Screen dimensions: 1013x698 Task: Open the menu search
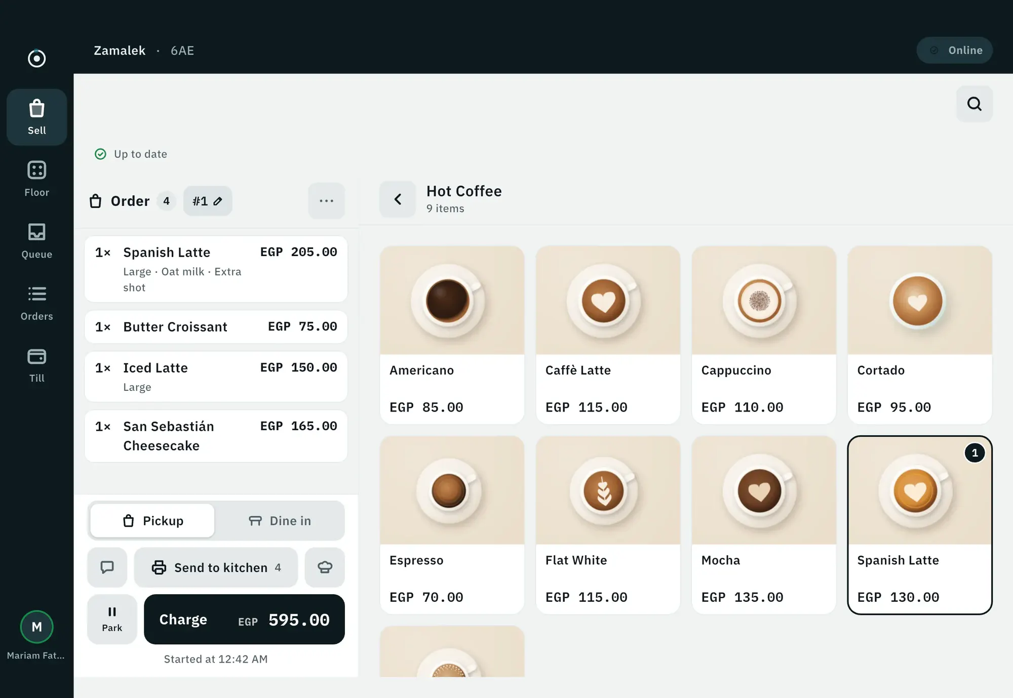pyautogui.click(x=974, y=104)
